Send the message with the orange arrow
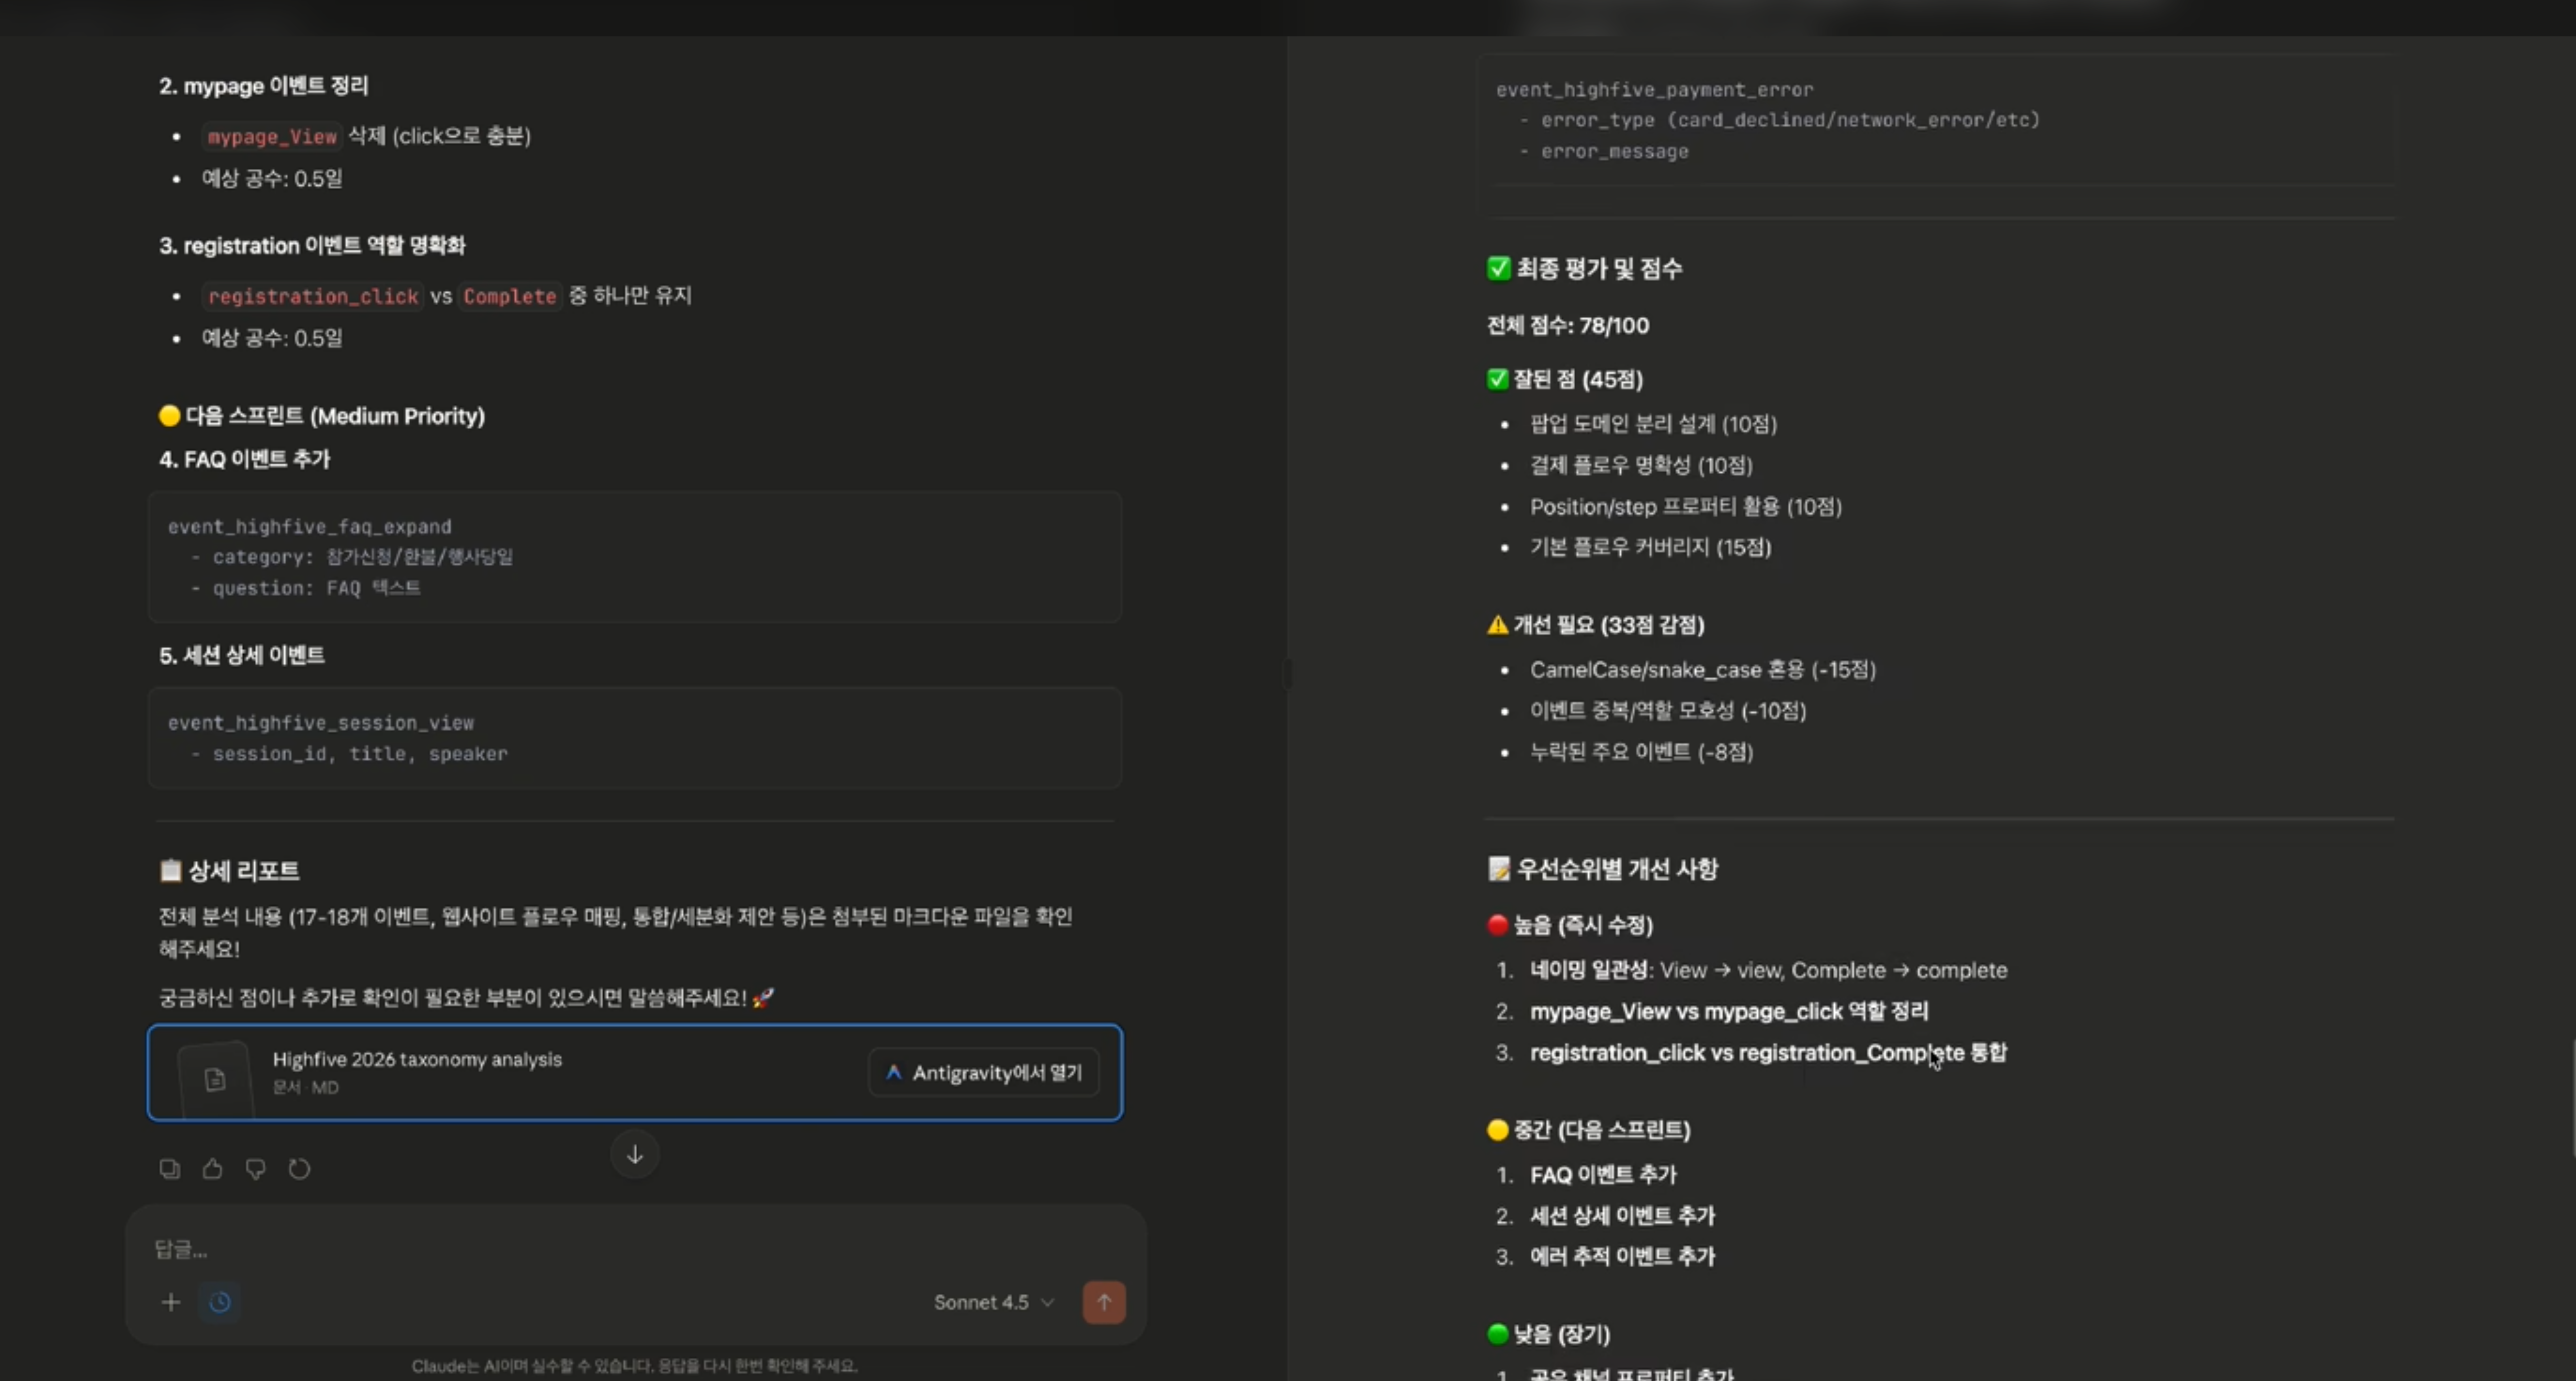The height and width of the screenshot is (1381, 2576). click(1103, 1302)
